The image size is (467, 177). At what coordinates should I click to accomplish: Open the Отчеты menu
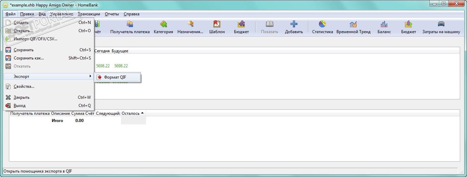pos(112,14)
